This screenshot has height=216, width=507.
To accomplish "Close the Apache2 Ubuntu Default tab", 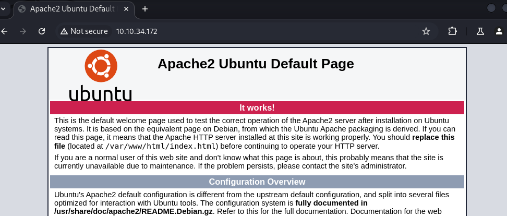I will click(126, 9).
